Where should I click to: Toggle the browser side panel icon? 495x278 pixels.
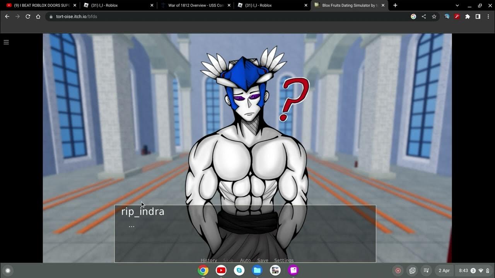(478, 17)
